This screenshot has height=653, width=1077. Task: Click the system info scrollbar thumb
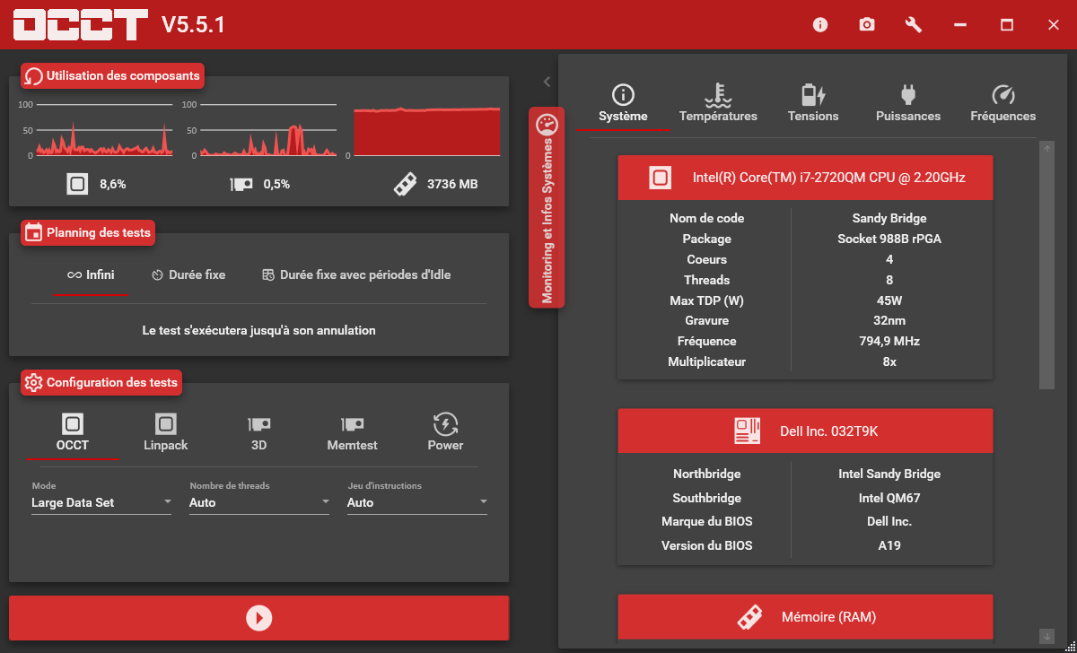[1046, 272]
